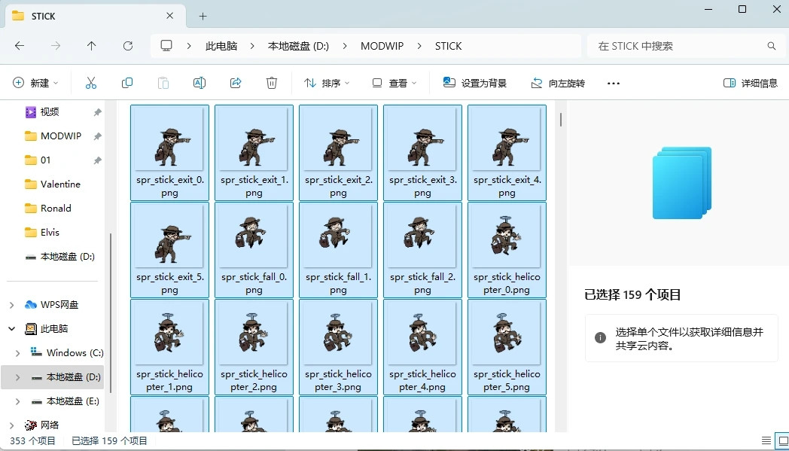Click the Copy icon in toolbar
The height and width of the screenshot is (451, 789).
[127, 83]
